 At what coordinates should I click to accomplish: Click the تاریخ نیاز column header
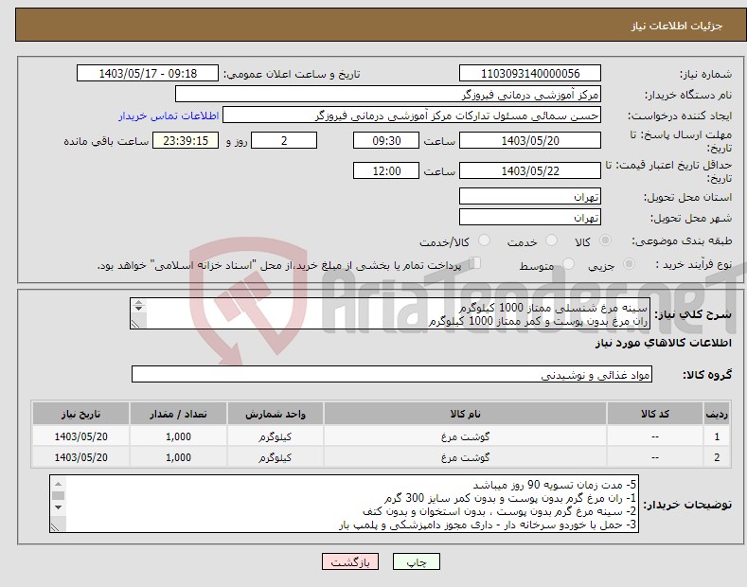point(81,414)
